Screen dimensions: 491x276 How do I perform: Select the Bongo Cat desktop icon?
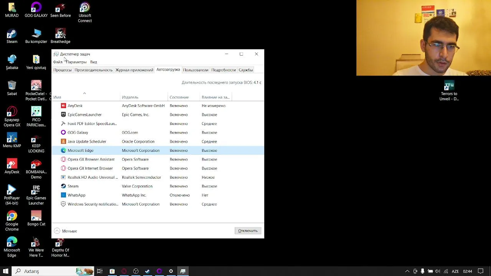(36, 219)
